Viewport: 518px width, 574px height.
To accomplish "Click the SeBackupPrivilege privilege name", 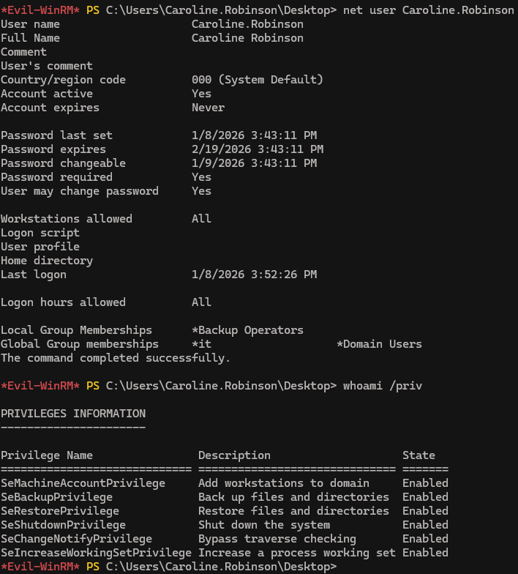I will (56, 497).
